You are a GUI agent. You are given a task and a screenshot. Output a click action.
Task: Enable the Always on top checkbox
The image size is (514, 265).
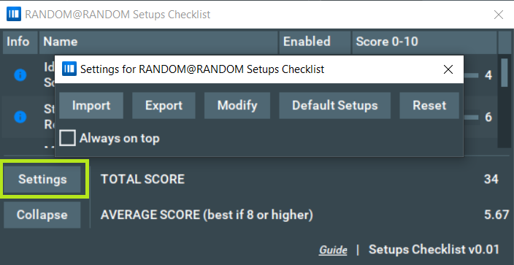(67, 138)
